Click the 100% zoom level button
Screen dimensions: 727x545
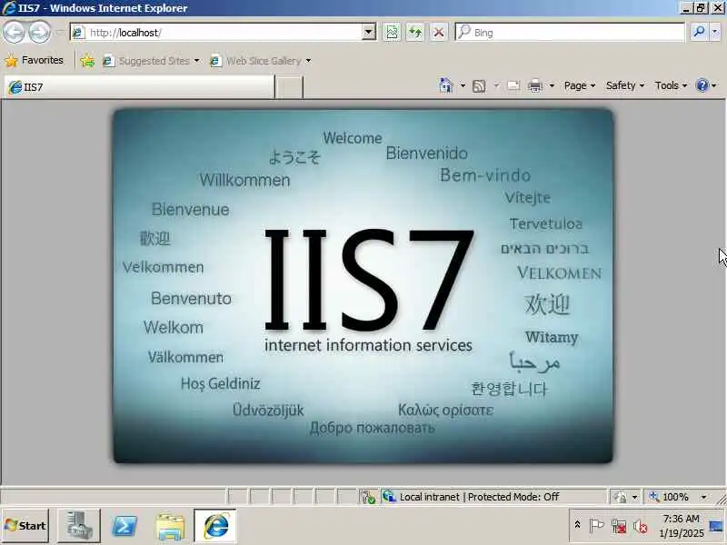coord(669,497)
